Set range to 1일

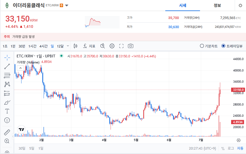point(41,148)
